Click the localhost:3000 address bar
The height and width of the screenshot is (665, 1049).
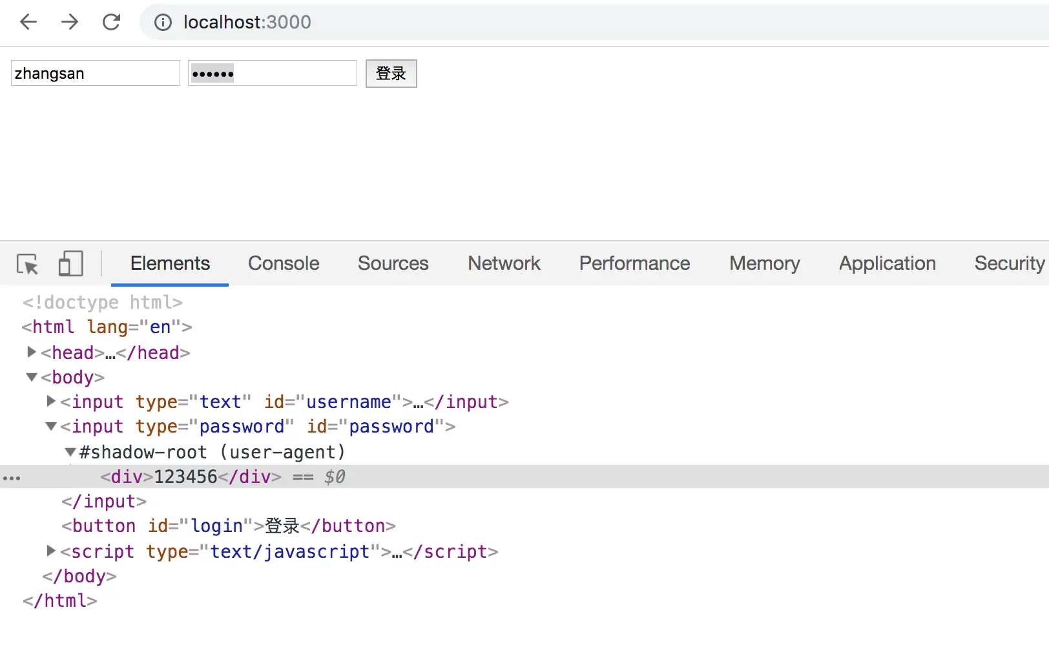(594, 23)
